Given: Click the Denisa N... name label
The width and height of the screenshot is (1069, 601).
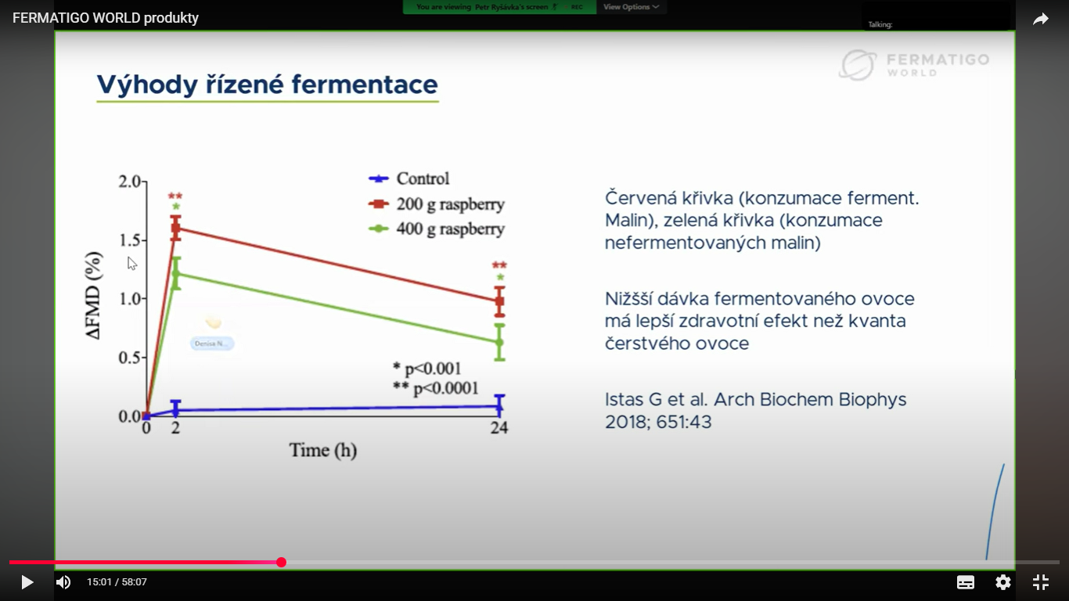Looking at the screenshot, I should 212,344.
